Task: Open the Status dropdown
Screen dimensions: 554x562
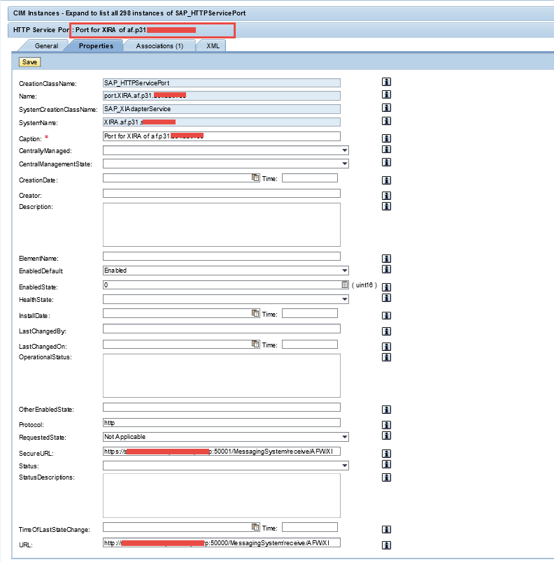Action: (345, 466)
